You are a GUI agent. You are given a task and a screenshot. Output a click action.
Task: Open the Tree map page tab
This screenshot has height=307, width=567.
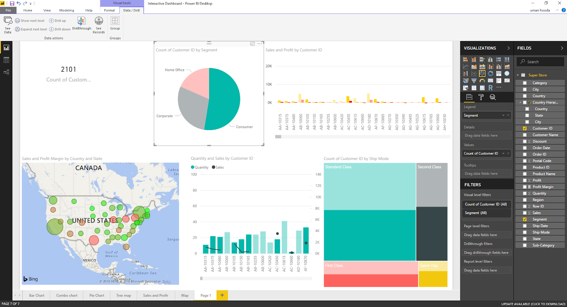coord(124,295)
